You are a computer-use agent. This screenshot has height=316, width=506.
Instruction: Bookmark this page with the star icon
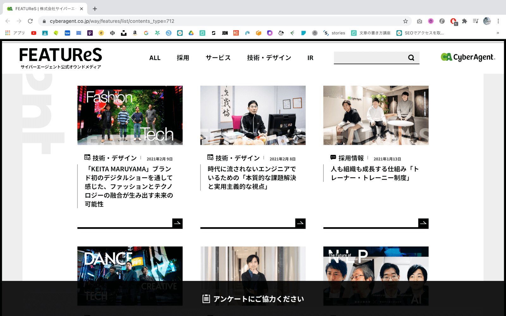405,21
